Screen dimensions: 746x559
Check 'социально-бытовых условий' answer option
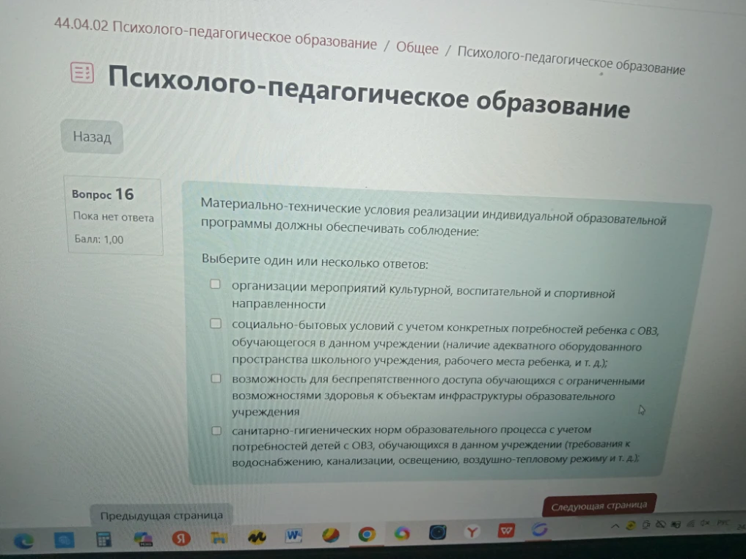pyautogui.click(x=216, y=324)
